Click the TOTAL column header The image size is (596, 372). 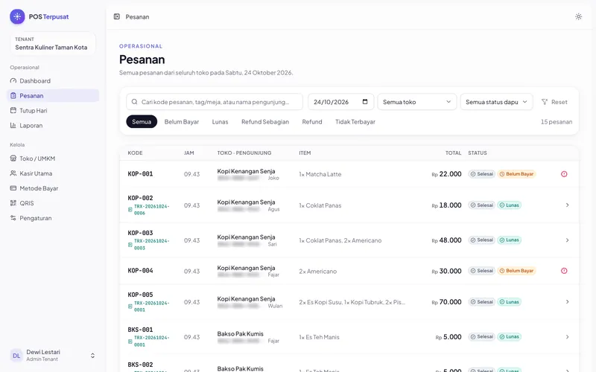pyautogui.click(x=454, y=153)
